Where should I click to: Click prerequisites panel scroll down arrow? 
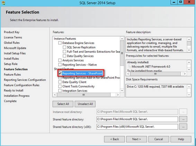point(189,69)
